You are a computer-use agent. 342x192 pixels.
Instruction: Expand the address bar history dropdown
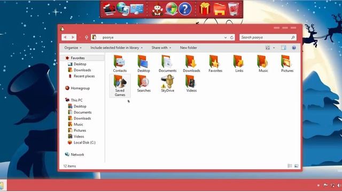[226, 37]
